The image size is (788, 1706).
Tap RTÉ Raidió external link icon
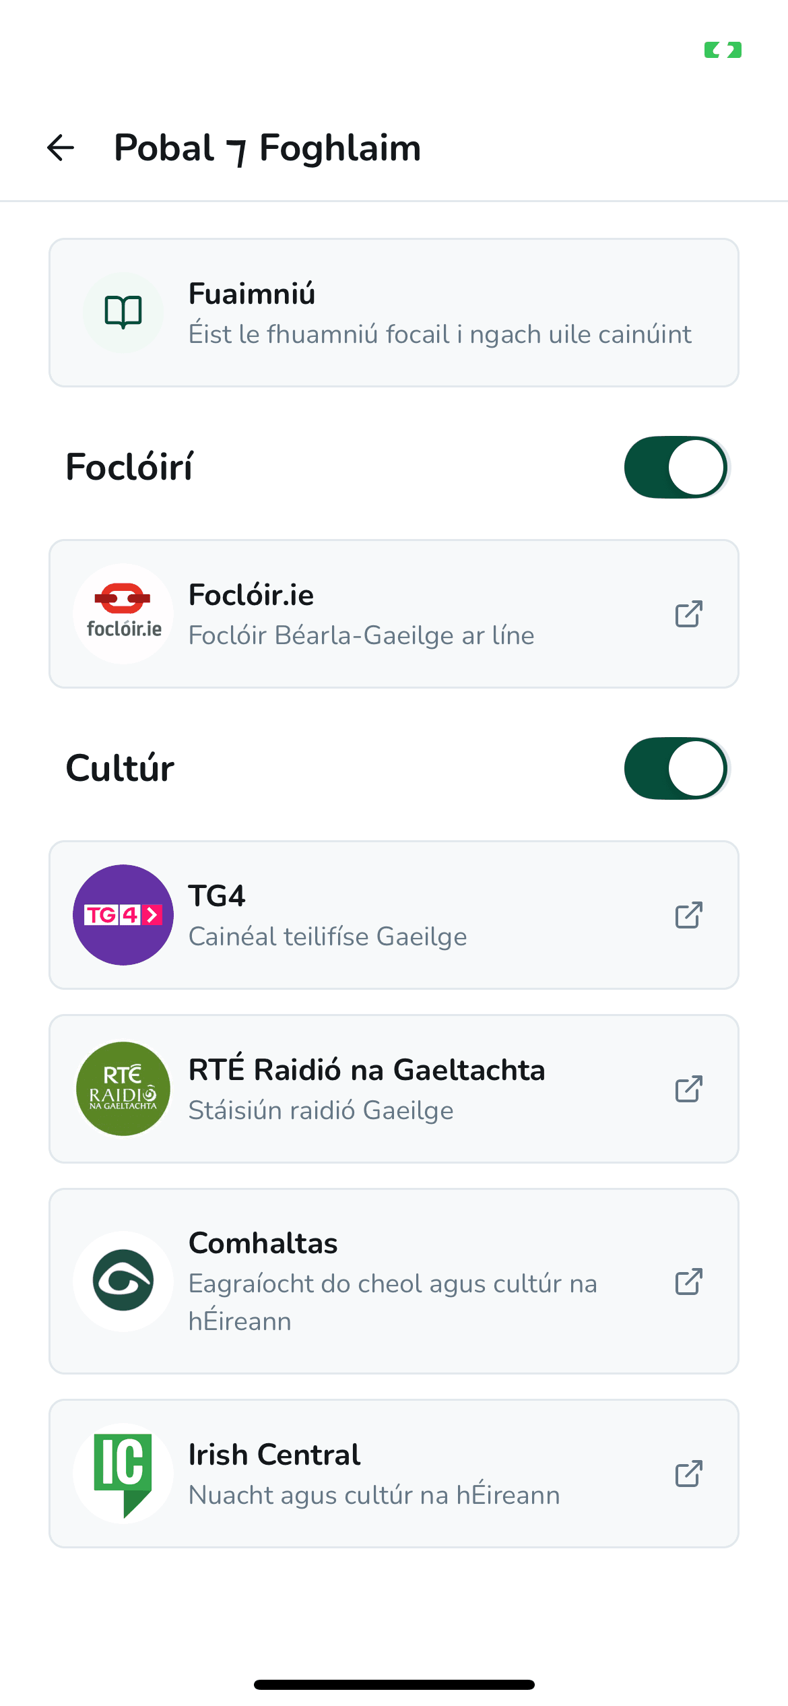pyautogui.click(x=689, y=1089)
